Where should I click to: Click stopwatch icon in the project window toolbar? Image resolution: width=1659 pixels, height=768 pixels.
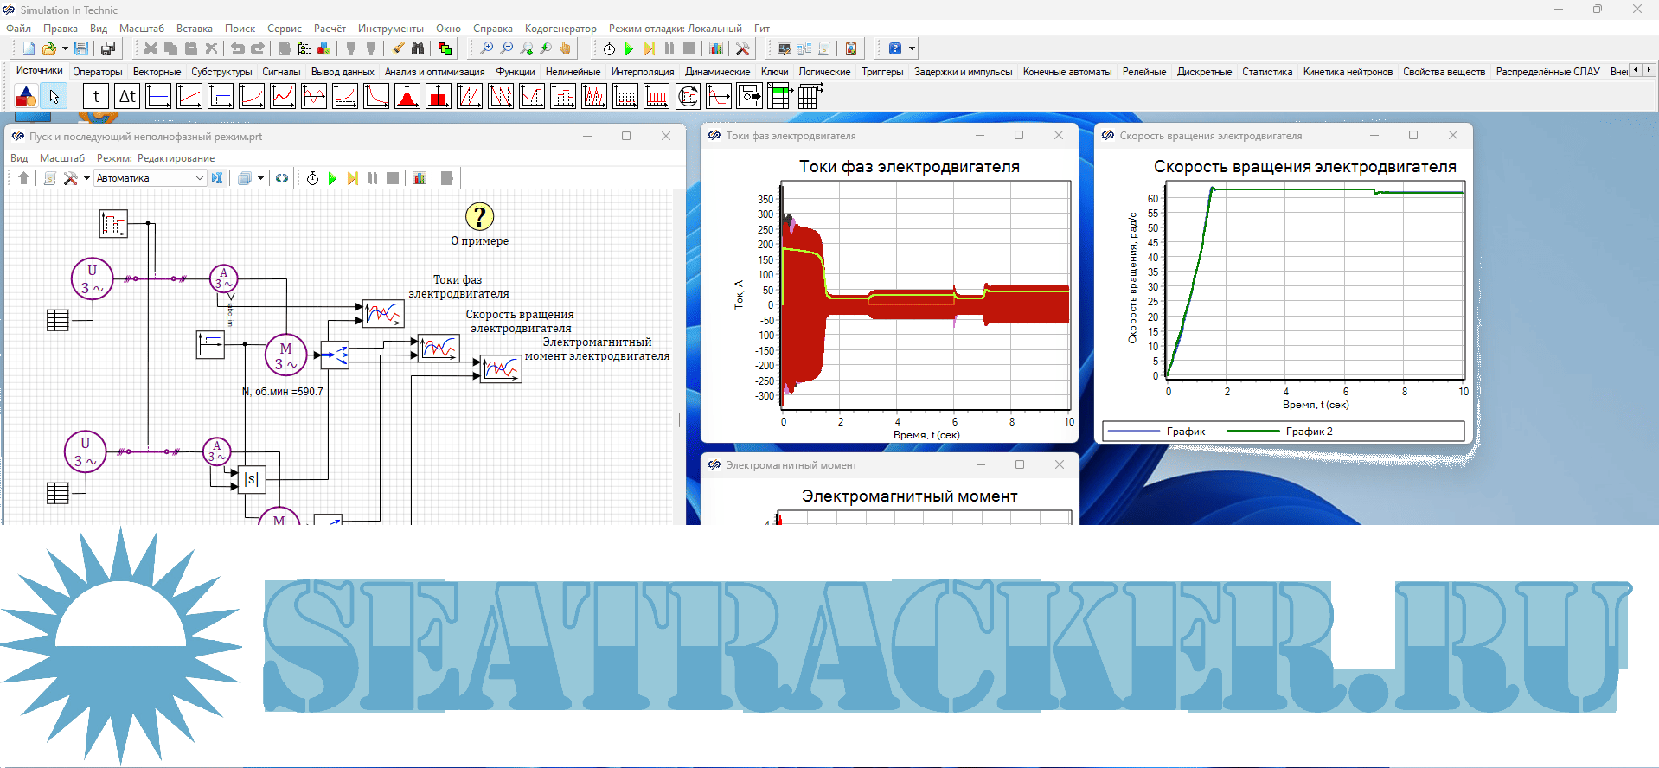(312, 178)
